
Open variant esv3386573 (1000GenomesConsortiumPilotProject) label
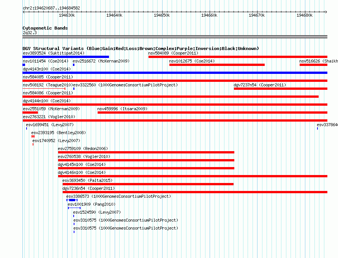[x=118, y=196]
